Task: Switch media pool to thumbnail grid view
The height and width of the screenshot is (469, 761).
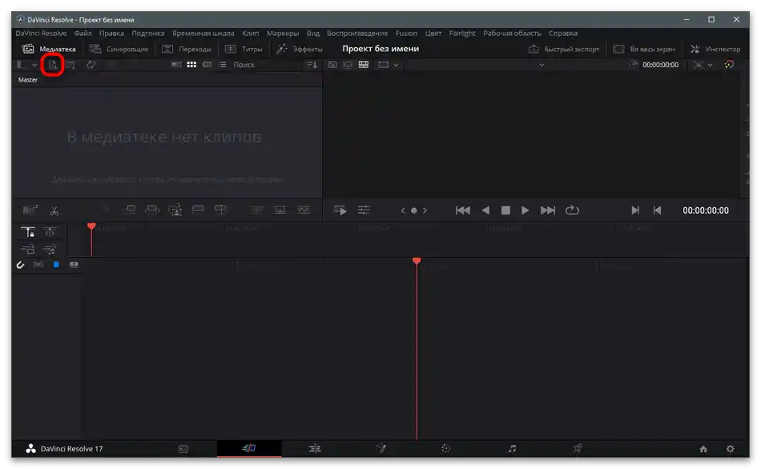Action: tap(191, 65)
